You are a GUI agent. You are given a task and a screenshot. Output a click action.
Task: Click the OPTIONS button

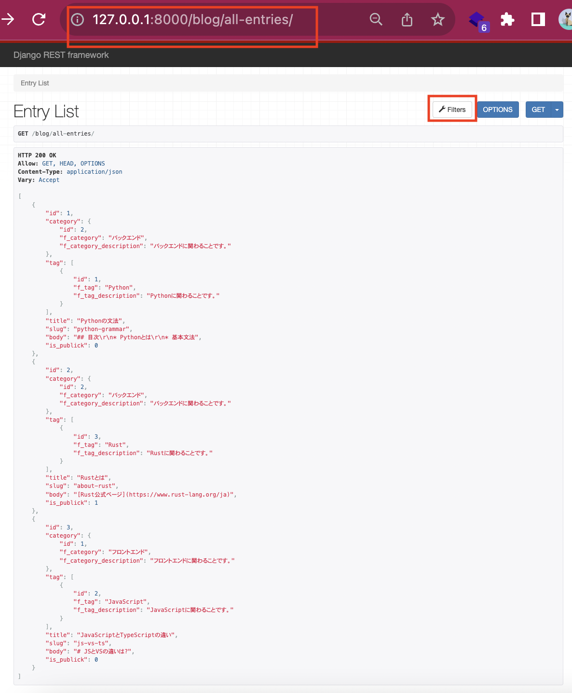point(498,110)
